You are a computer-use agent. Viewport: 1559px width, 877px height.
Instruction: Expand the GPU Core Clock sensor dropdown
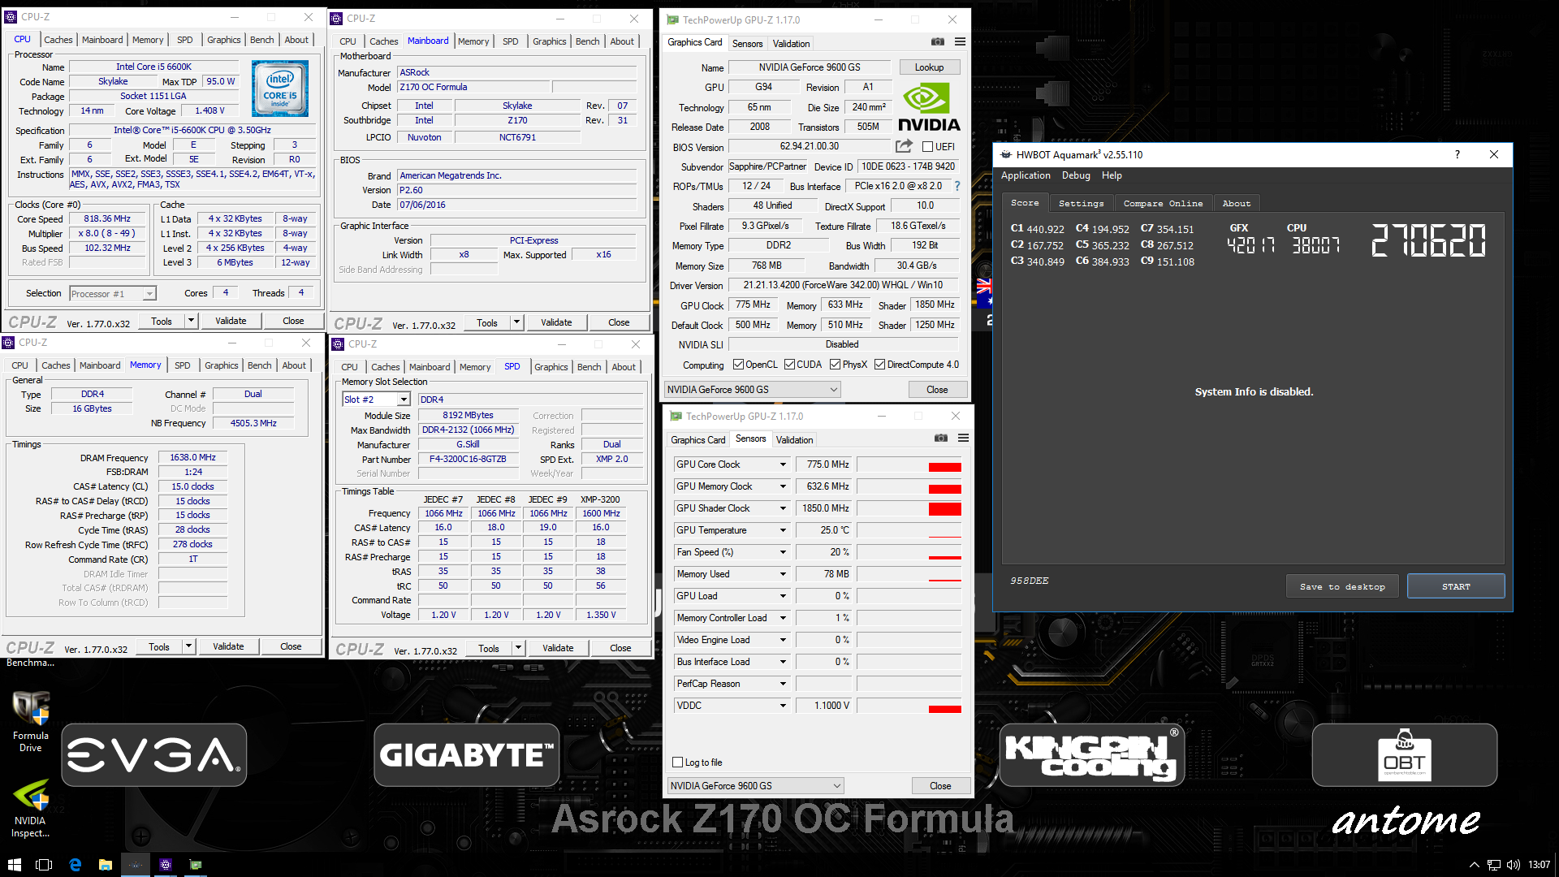click(783, 464)
